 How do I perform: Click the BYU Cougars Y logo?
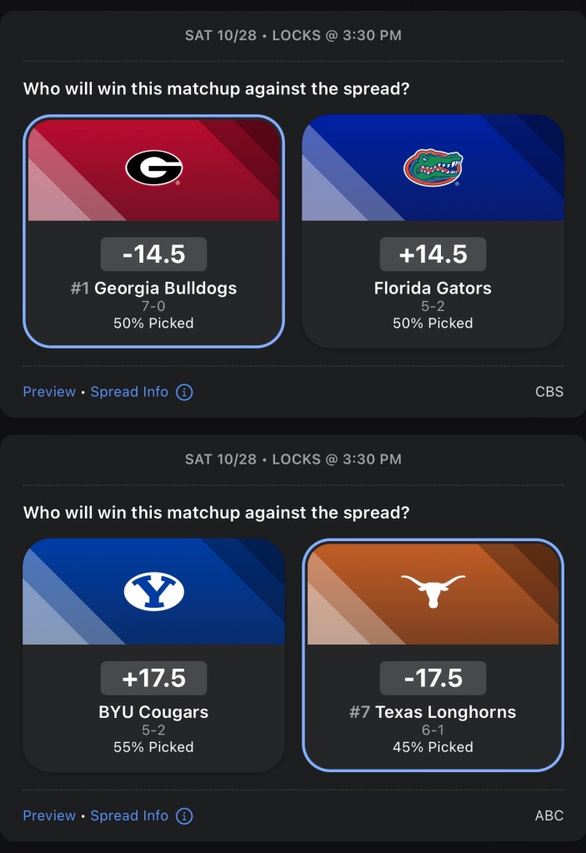(154, 591)
